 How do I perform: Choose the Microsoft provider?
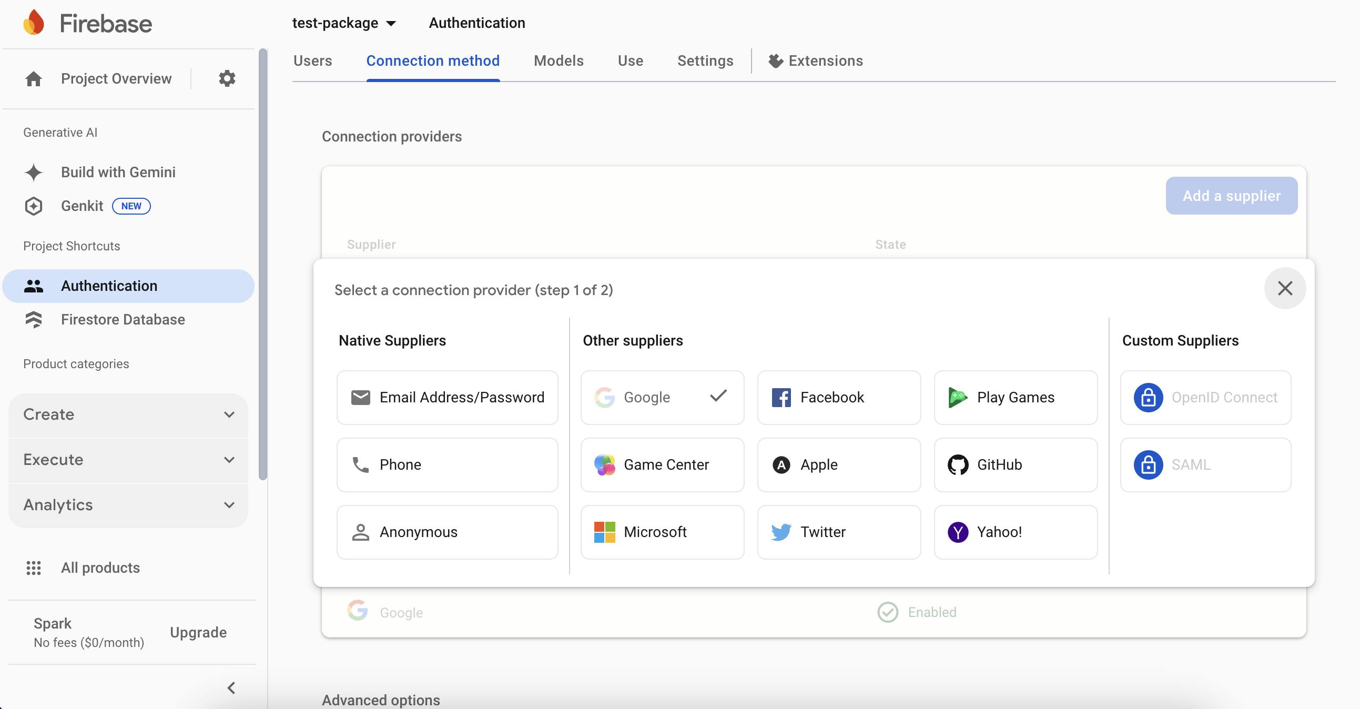(x=662, y=532)
